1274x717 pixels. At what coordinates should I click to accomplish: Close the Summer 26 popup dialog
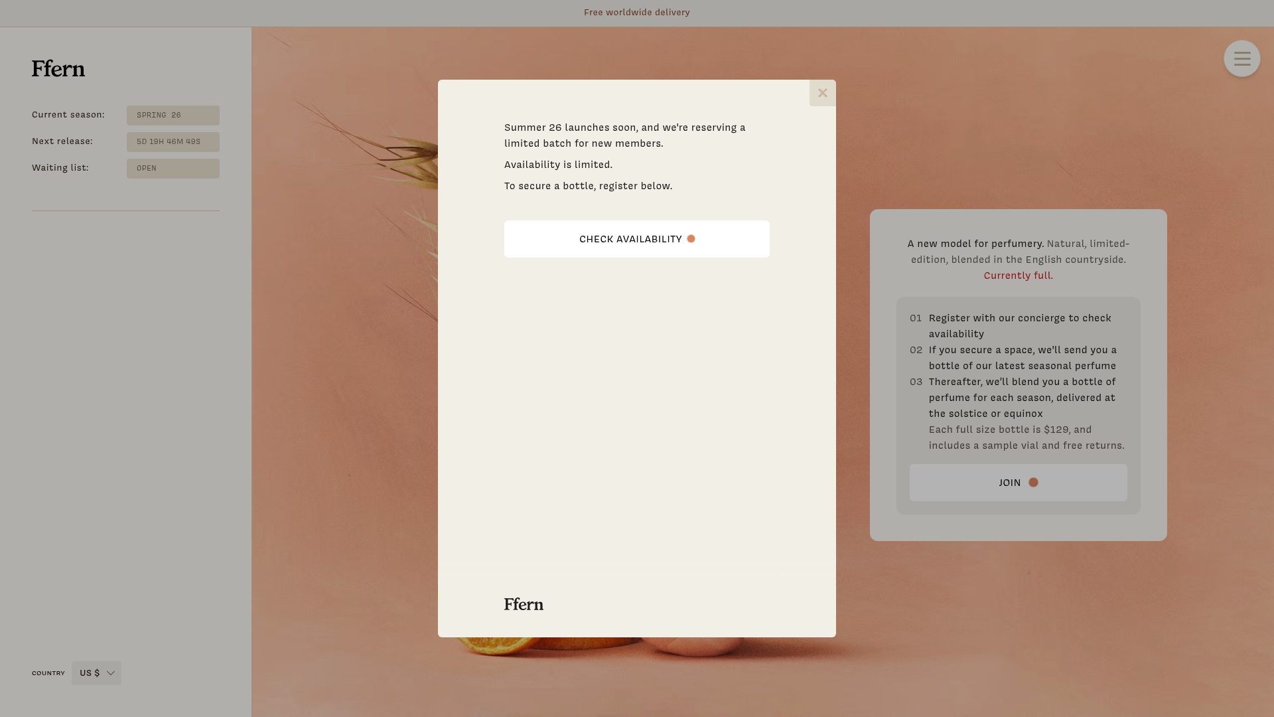point(822,93)
